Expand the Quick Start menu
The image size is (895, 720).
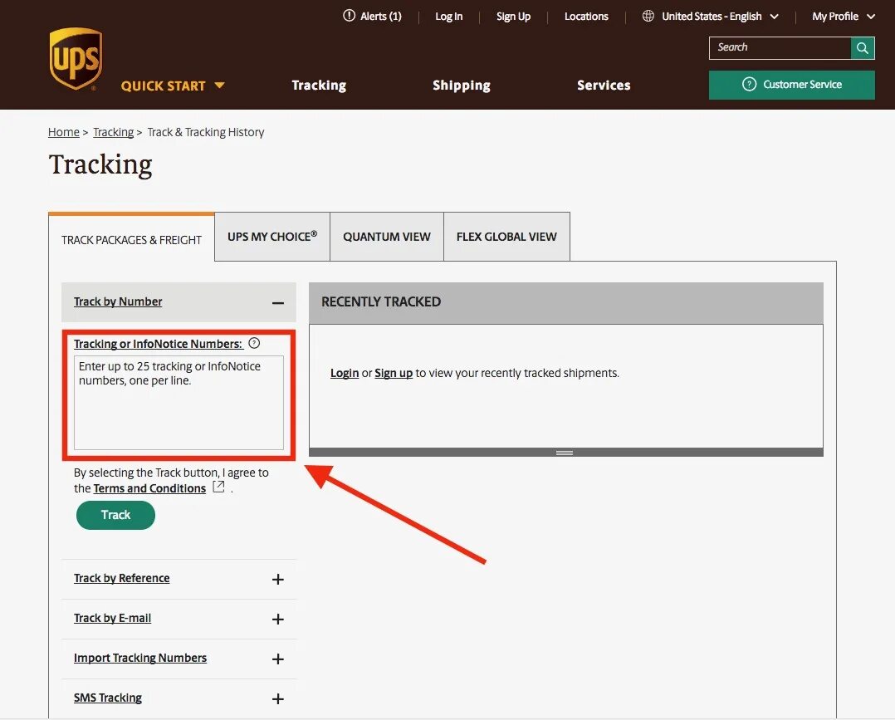(173, 86)
